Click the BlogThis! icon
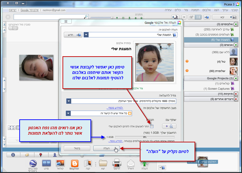242x173 pixels. pos(75,163)
